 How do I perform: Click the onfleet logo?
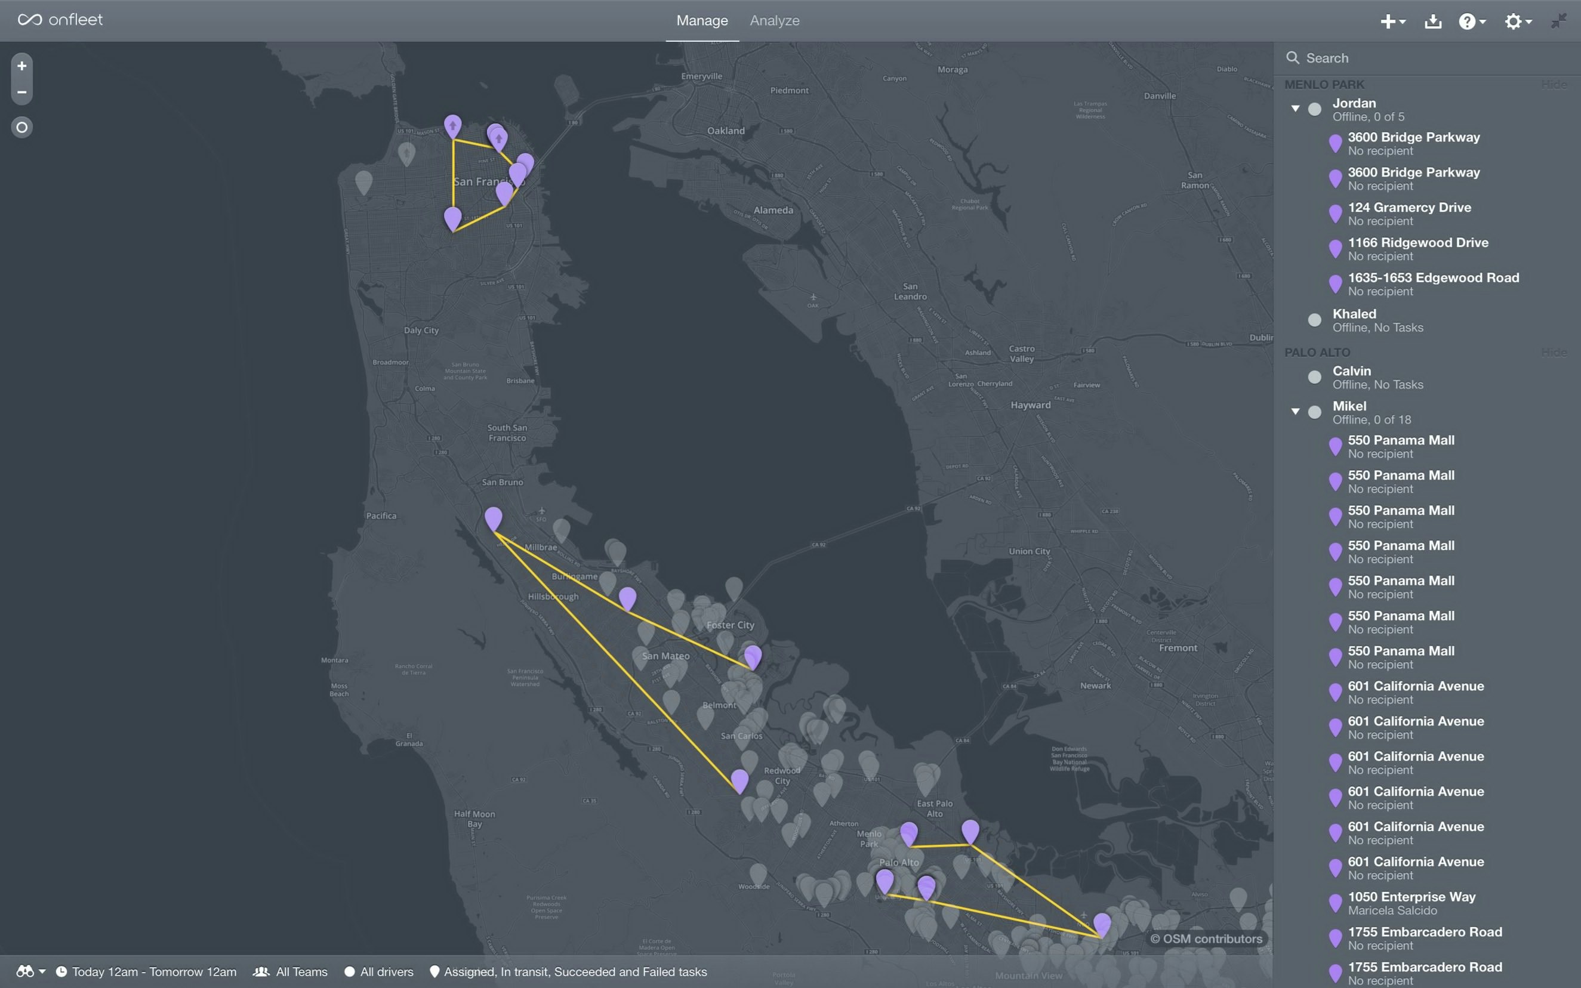(60, 20)
